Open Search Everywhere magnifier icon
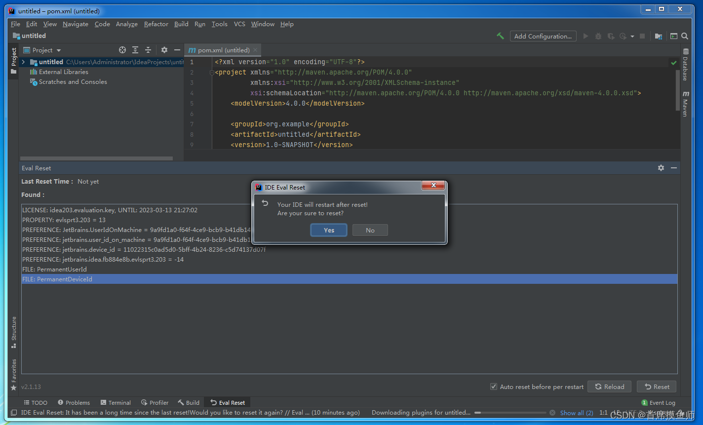703x425 pixels. coord(685,36)
